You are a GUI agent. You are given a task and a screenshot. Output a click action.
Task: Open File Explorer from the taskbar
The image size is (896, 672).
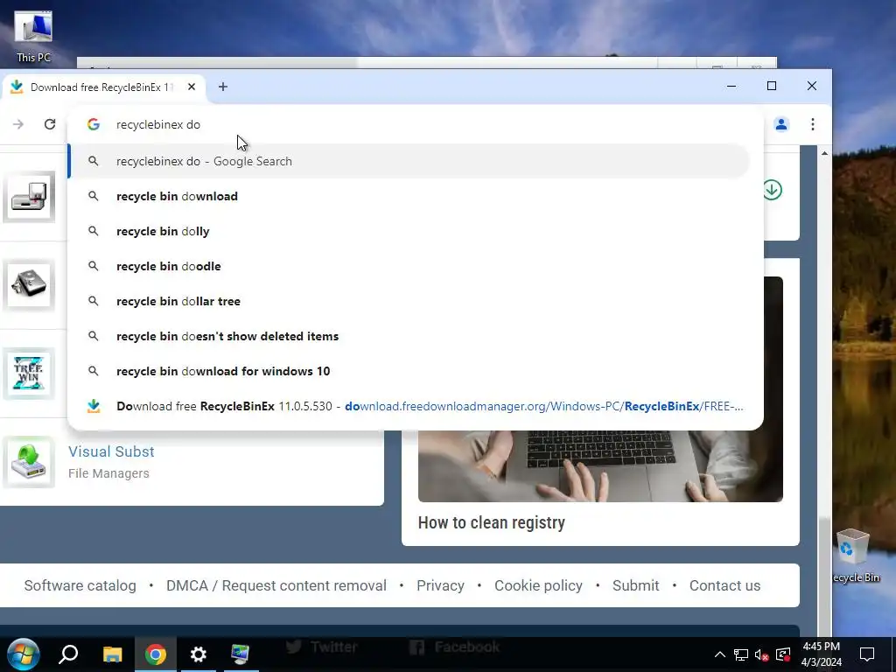pos(112,654)
